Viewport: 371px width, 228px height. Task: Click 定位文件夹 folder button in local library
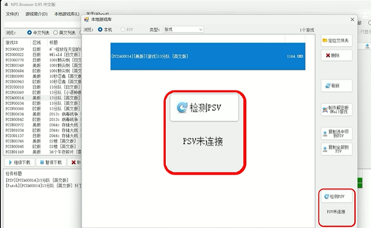click(336, 41)
